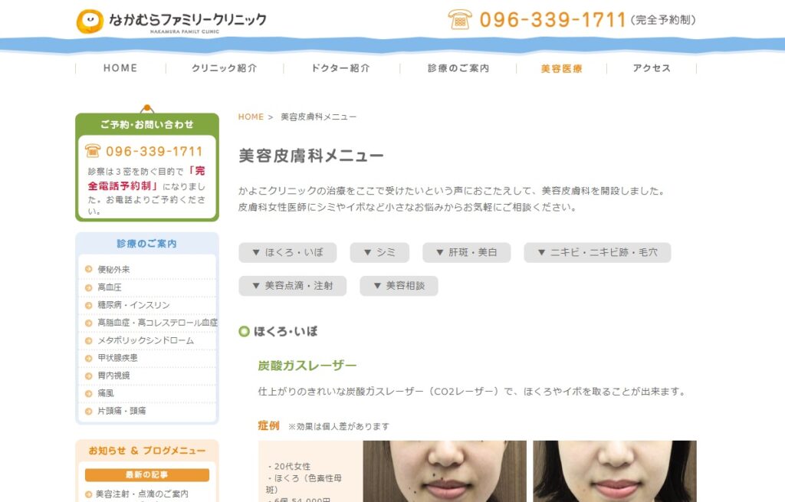Click the orange arrow bullet beside 高血圧
Screen dimensions: 785x502
89,287
